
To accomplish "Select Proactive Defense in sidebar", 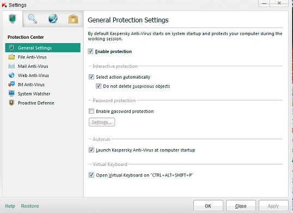I will (x=43, y=103).
